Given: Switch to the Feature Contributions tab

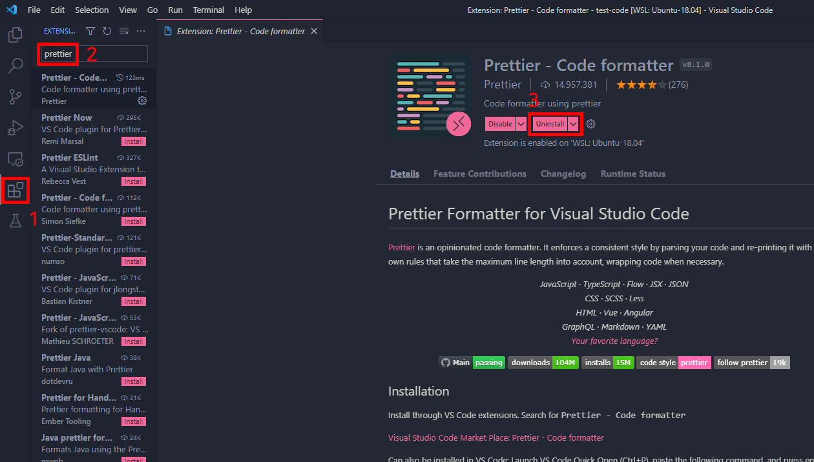Looking at the screenshot, I should [480, 174].
